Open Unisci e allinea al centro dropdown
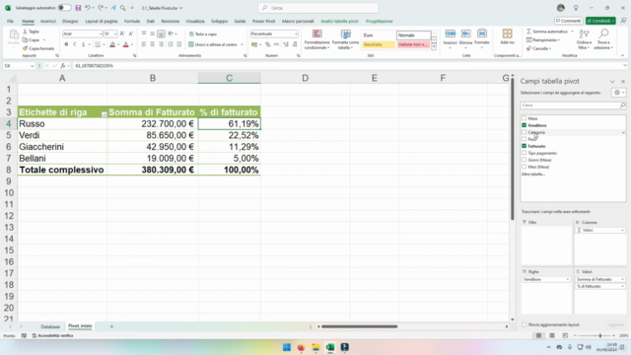The height and width of the screenshot is (355, 631). 242,44
